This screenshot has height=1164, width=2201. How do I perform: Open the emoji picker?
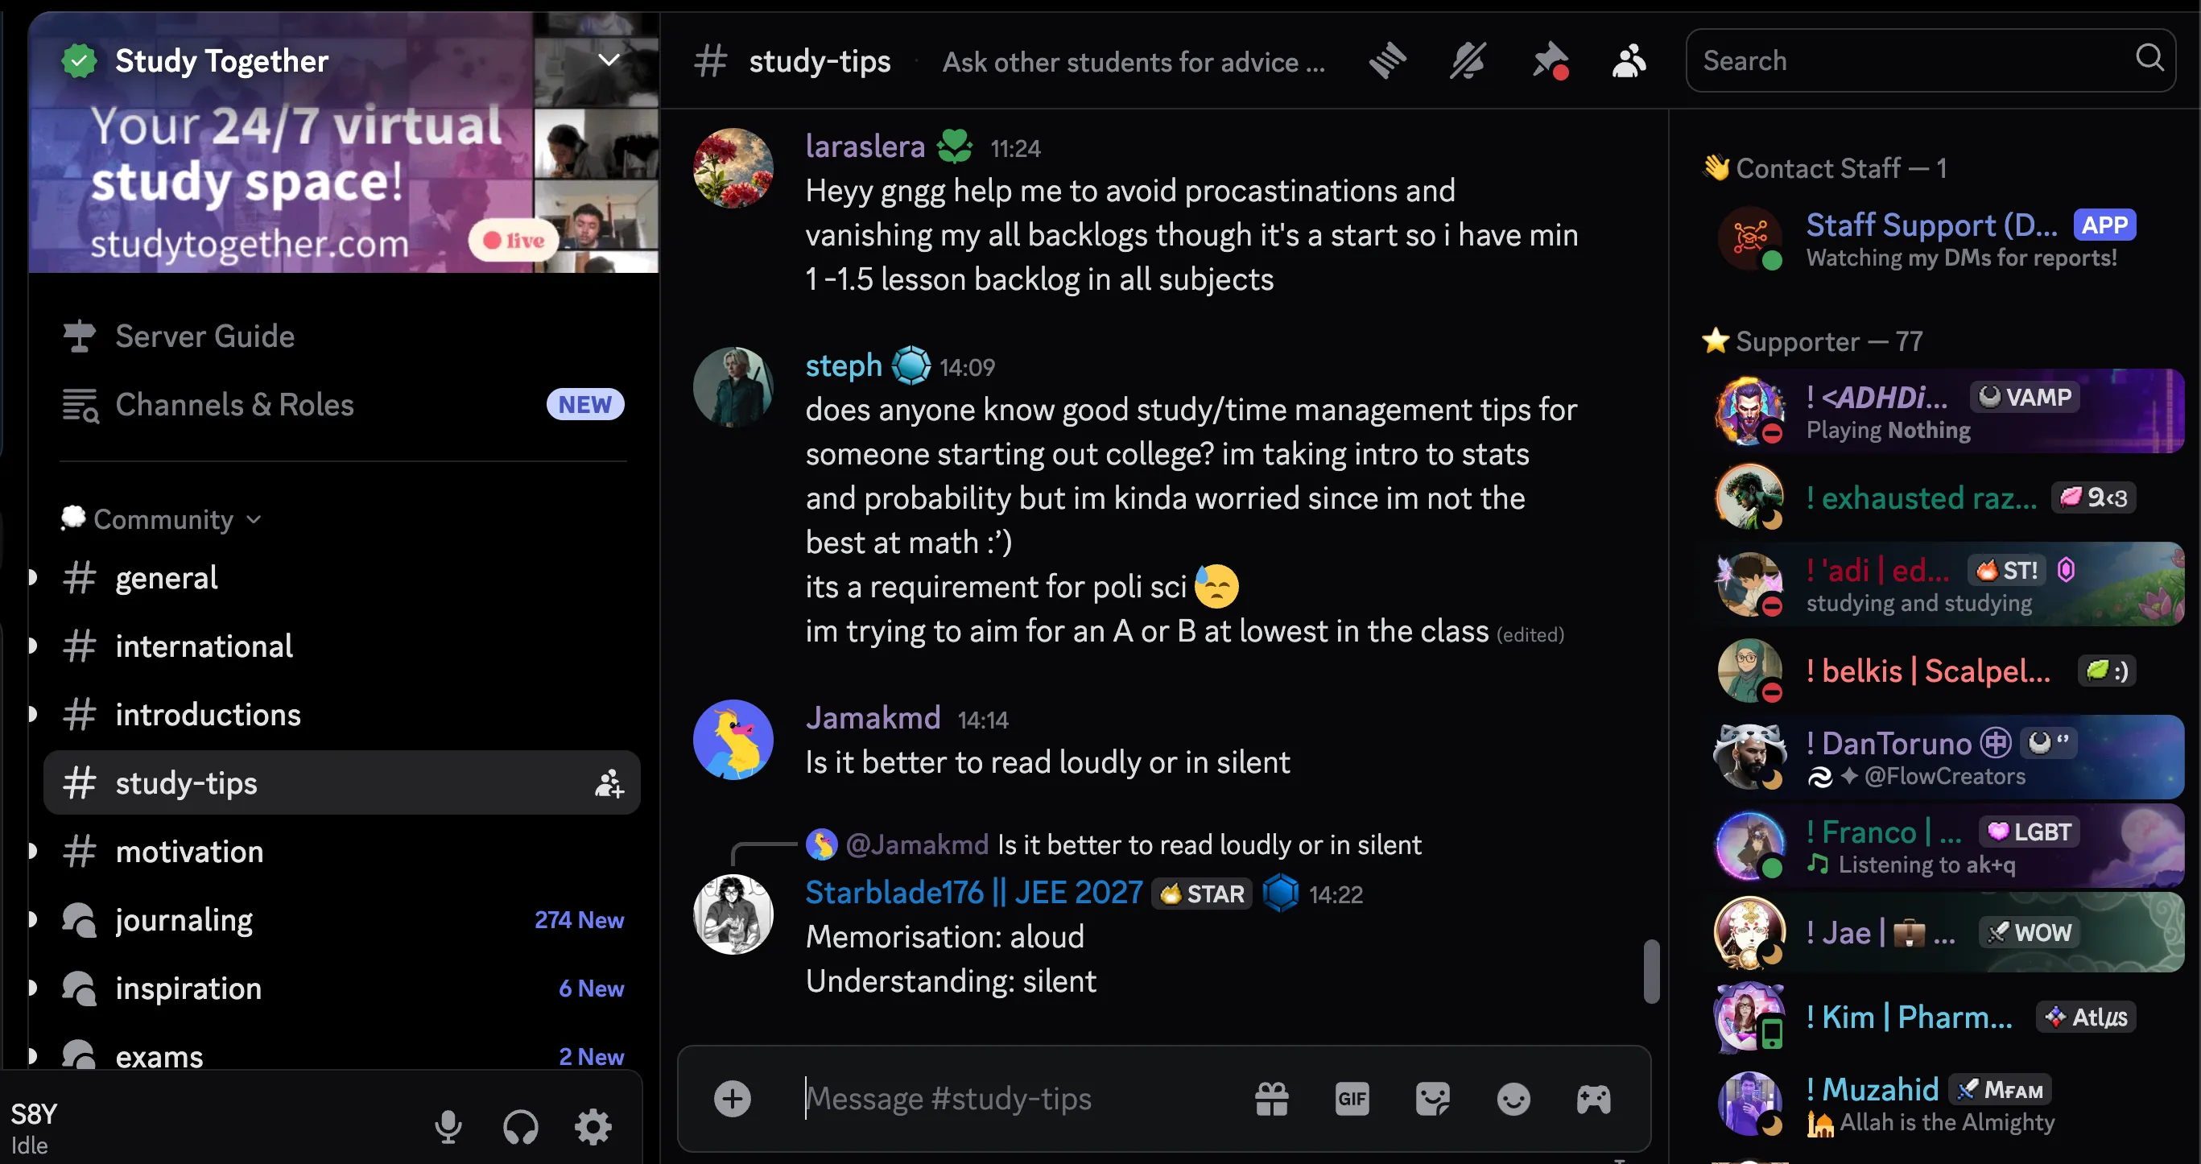[x=1513, y=1099]
